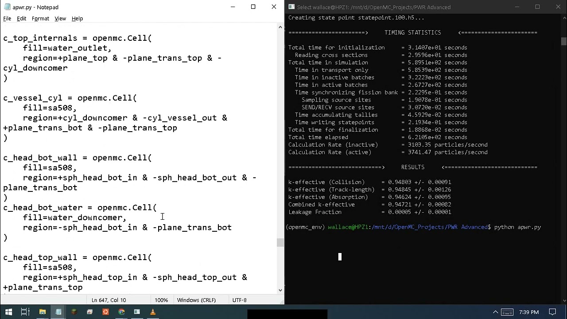Open File Explorer from the taskbar

pos(43,312)
